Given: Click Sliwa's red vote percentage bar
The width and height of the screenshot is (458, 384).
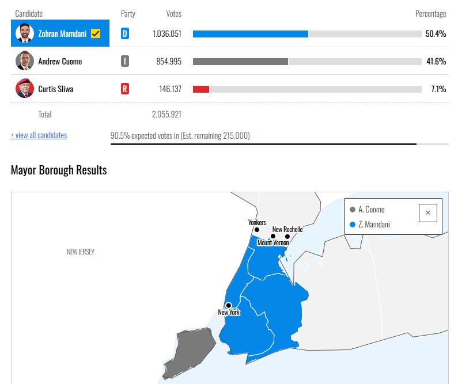Looking at the screenshot, I should click(201, 89).
